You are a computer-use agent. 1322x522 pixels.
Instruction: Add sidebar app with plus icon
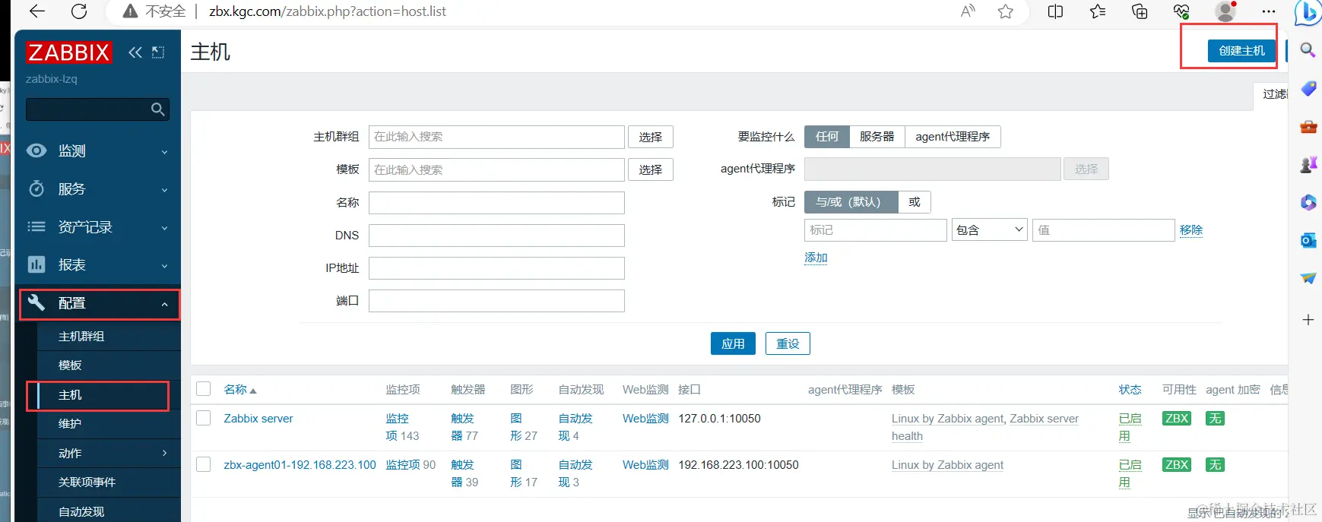pyautogui.click(x=1308, y=320)
